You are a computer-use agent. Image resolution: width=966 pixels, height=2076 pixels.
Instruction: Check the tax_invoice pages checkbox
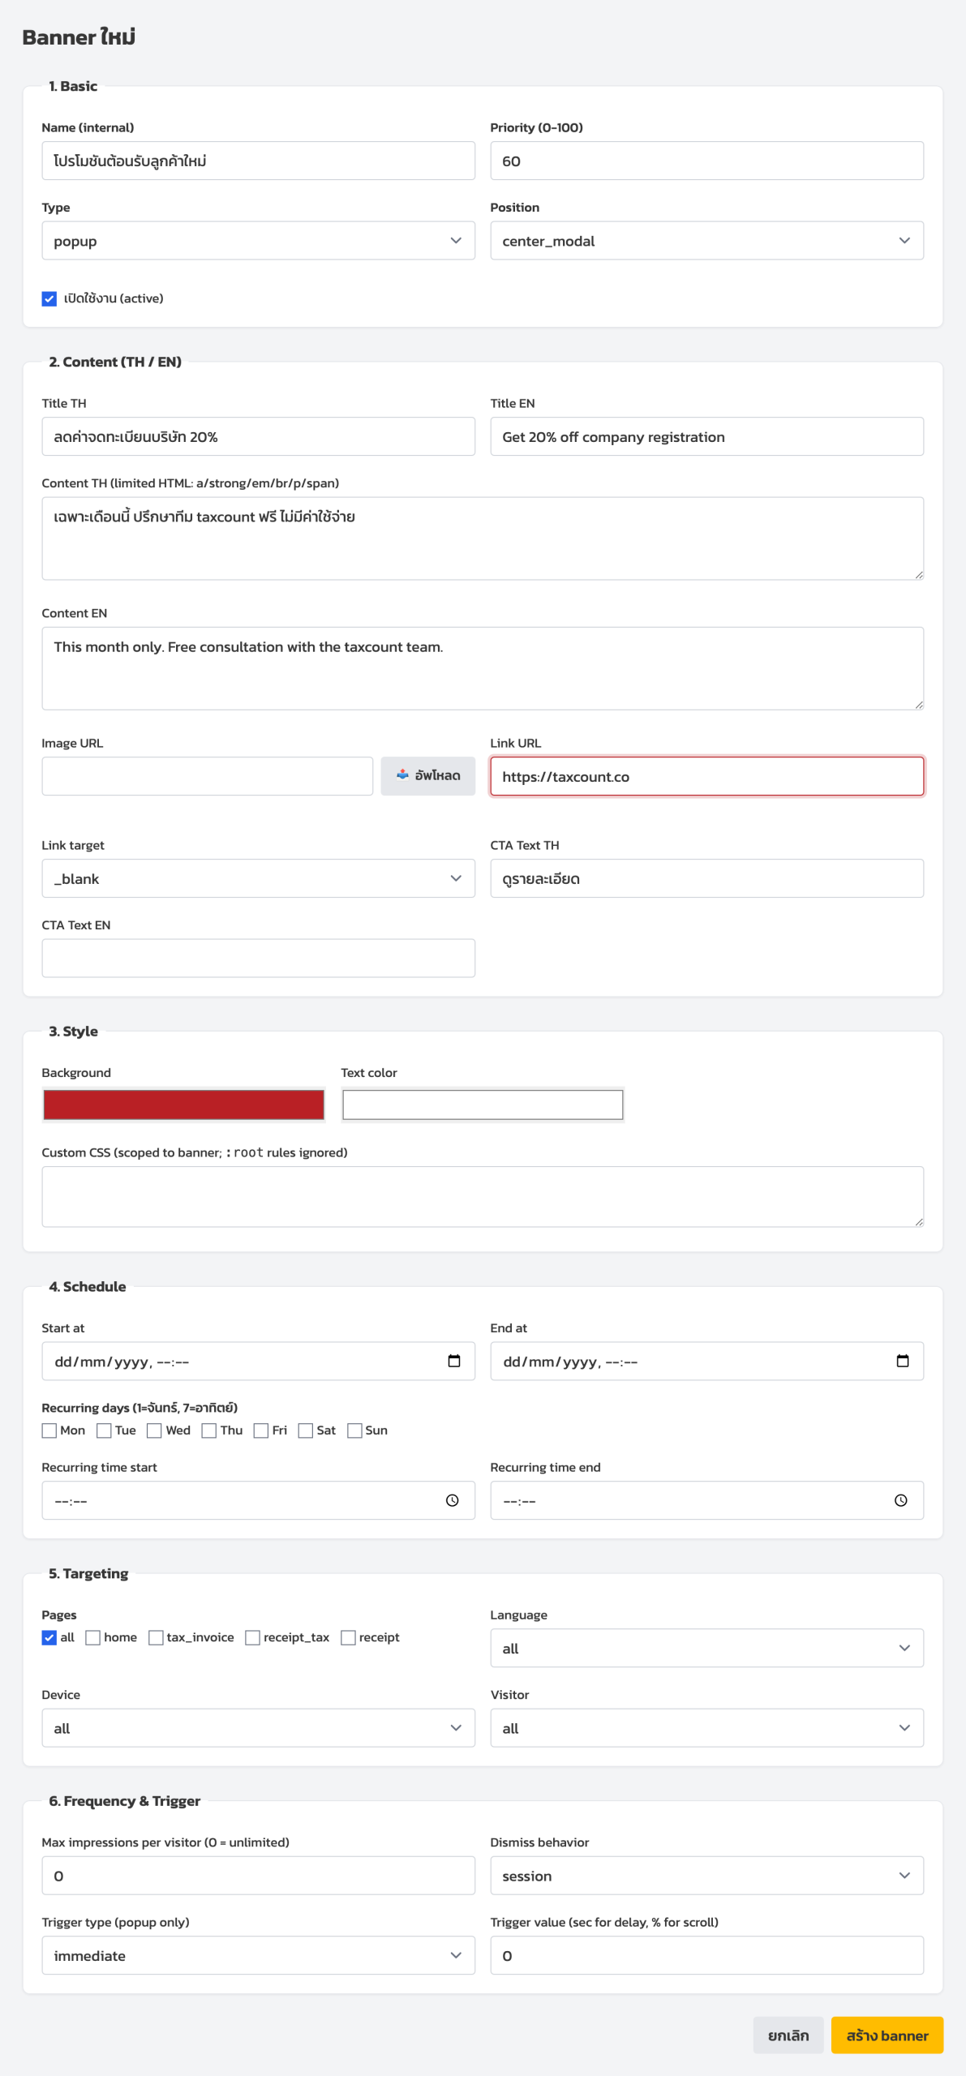coord(156,1637)
